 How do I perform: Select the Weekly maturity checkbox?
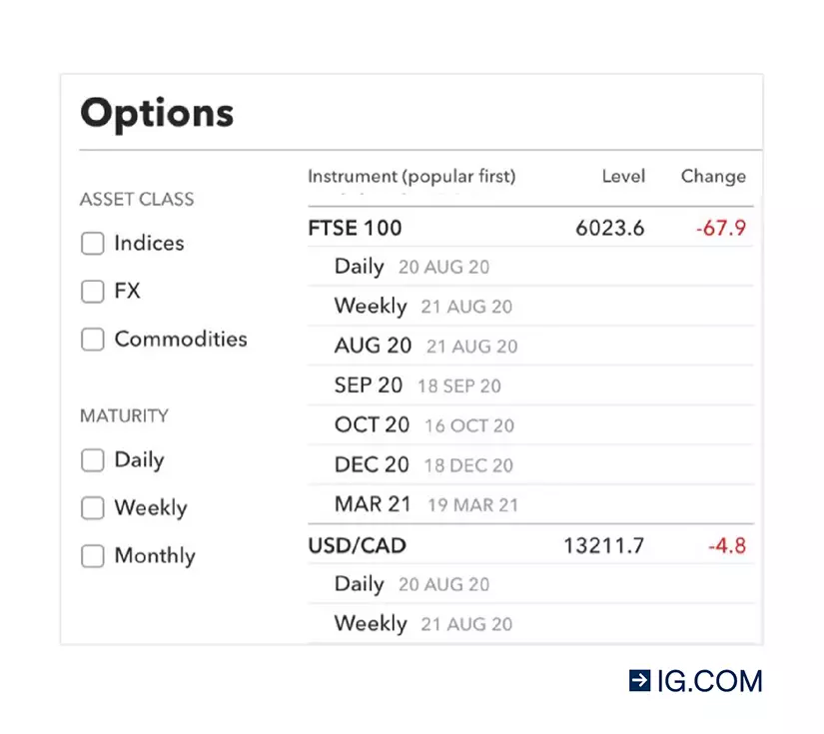coord(93,508)
